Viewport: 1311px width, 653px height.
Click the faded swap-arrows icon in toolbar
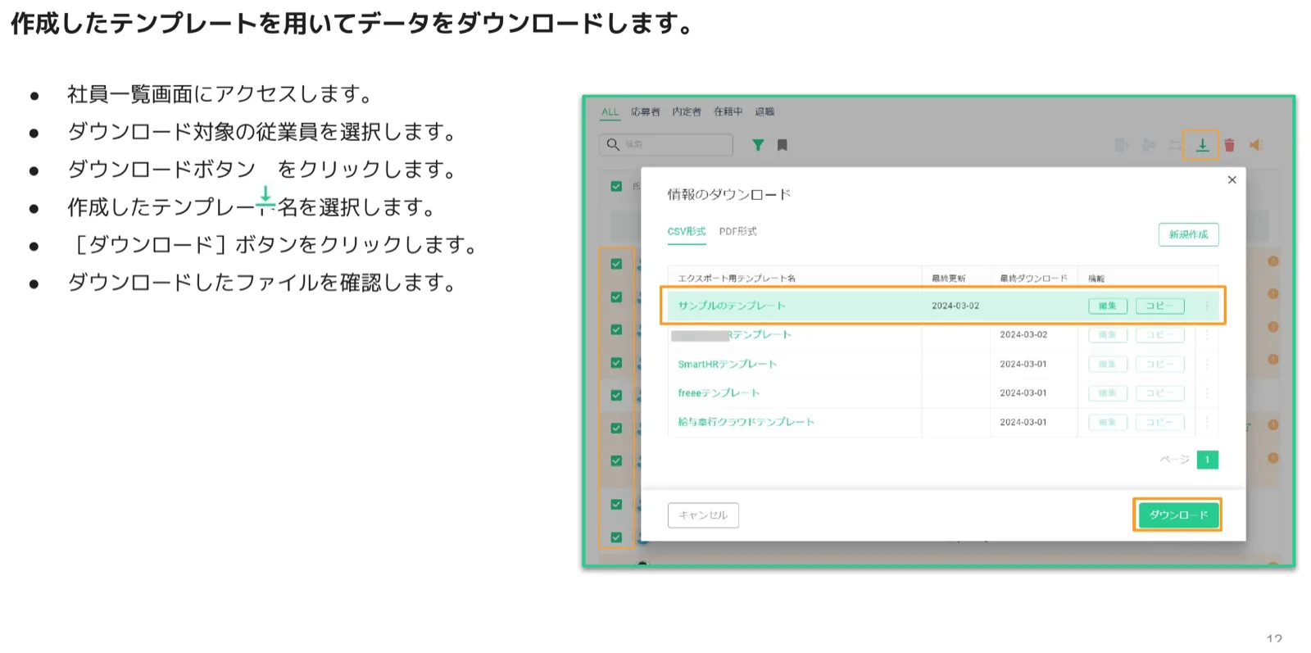pos(1175,145)
